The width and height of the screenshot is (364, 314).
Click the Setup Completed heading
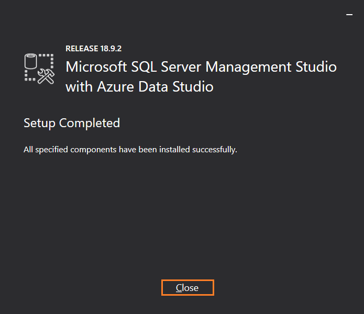tap(72, 123)
